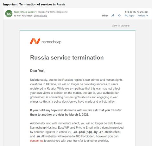Image resolution: width=152 pixels, height=146 pixels.
Task: Click the Show details link
Action: (x=40, y=16)
